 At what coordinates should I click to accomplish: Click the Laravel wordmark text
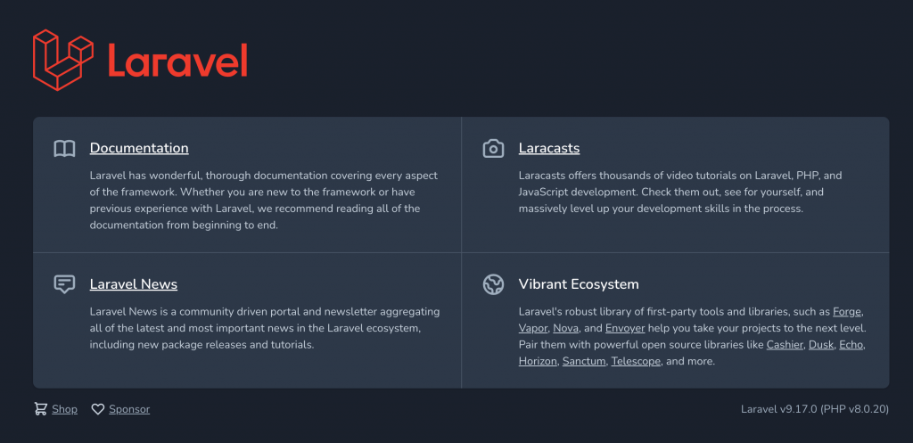coord(177,60)
